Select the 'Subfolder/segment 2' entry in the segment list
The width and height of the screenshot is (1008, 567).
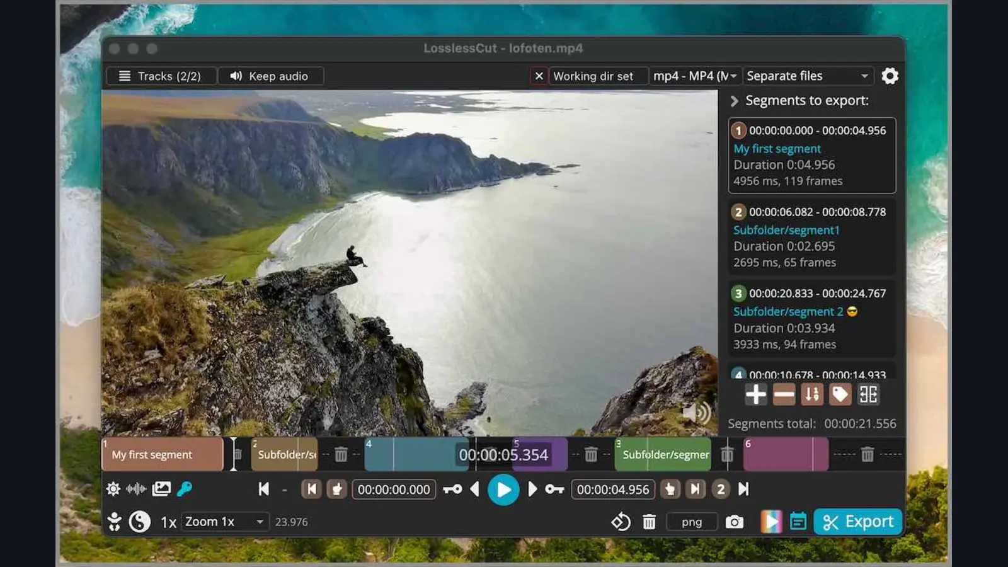pos(812,319)
